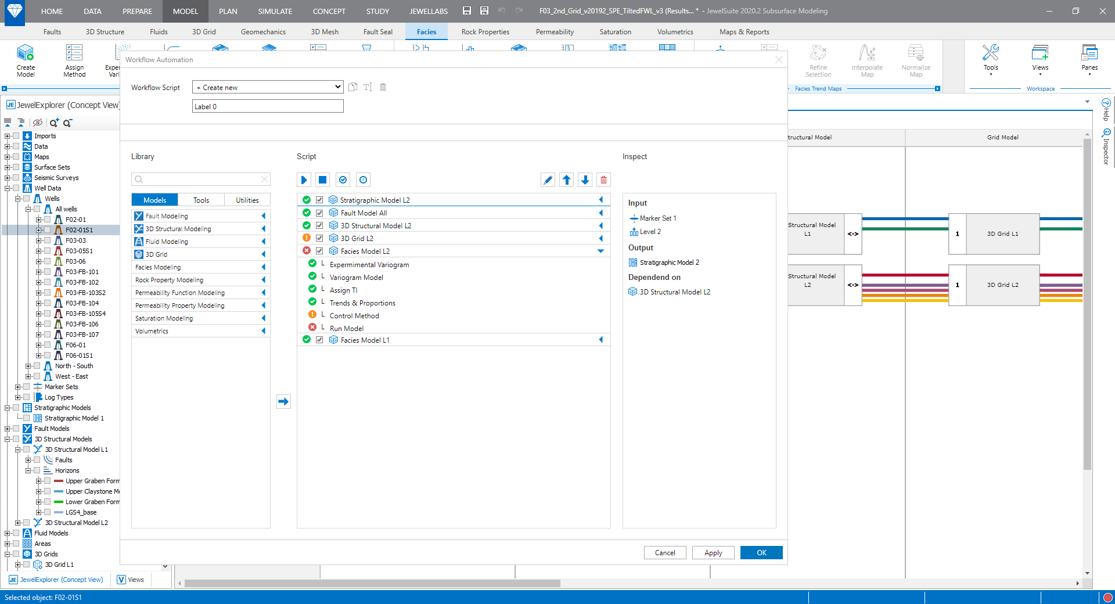Delete the script step with the red trash icon
This screenshot has width=1115, height=604.
tap(604, 180)
